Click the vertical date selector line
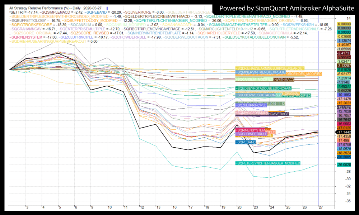The image size is (359, 215). (x=318, y=107)
